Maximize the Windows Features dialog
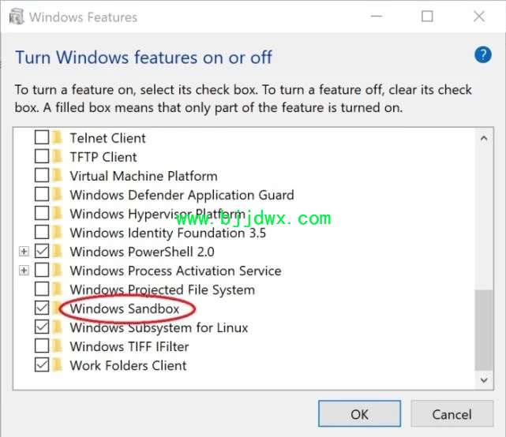Screen dimensions: 506x437 tap(427, 16)
